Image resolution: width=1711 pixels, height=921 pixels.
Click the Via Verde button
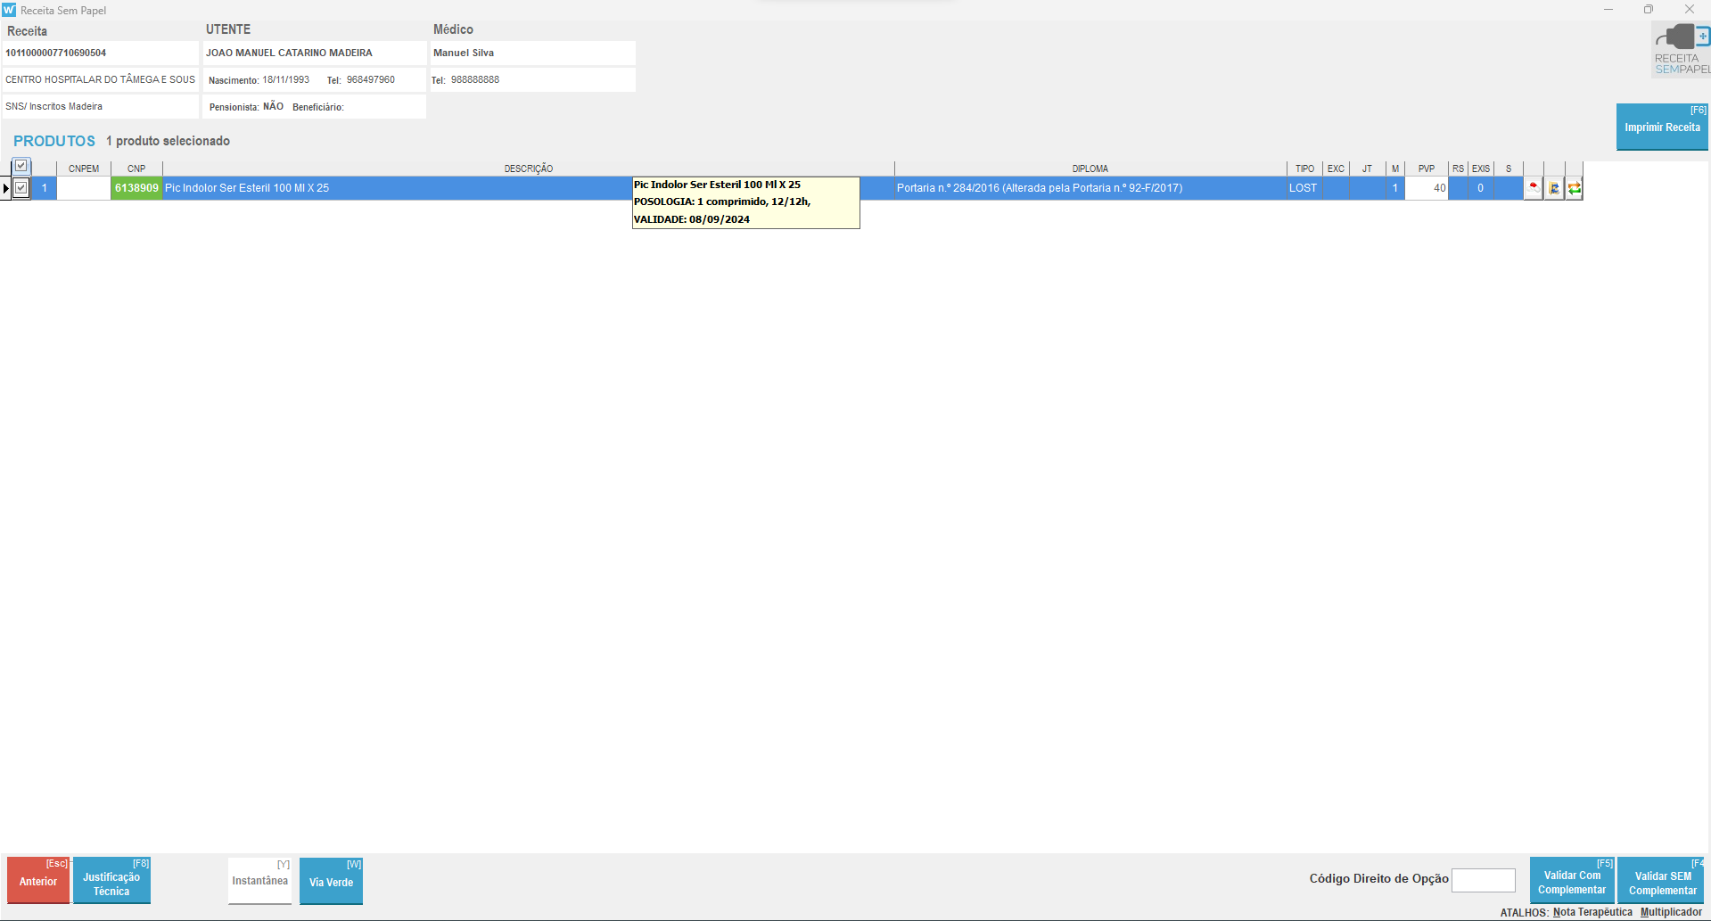(331, 882)
